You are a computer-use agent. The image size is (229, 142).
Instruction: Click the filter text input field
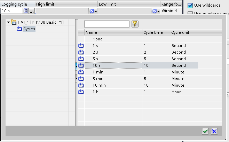click(106, 24)
